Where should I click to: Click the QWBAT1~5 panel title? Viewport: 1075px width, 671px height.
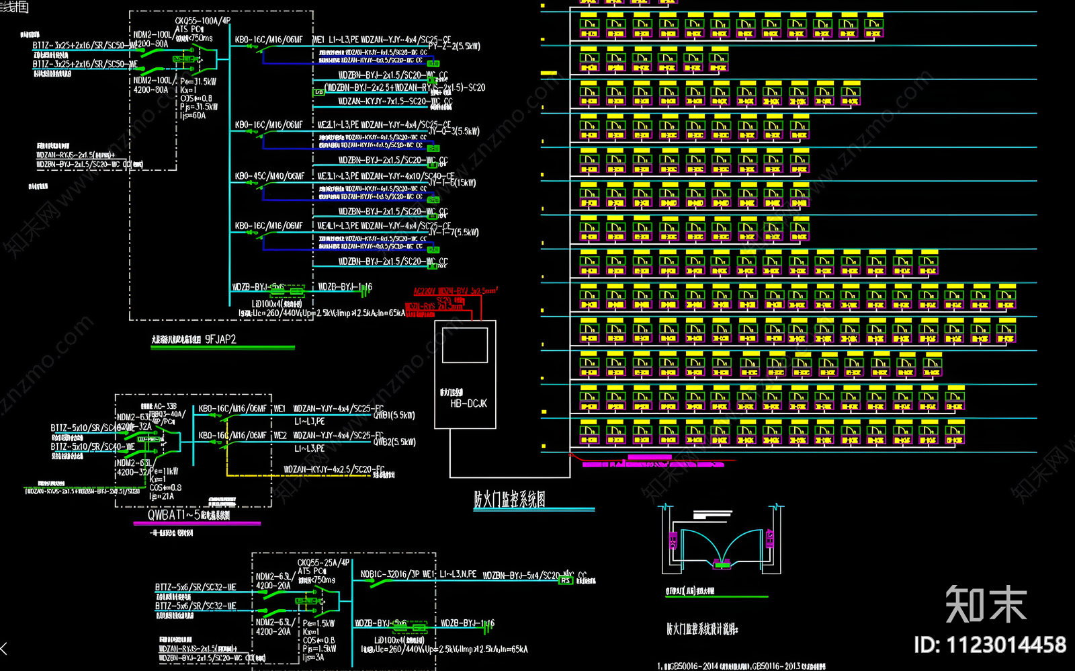pos(189,515)
